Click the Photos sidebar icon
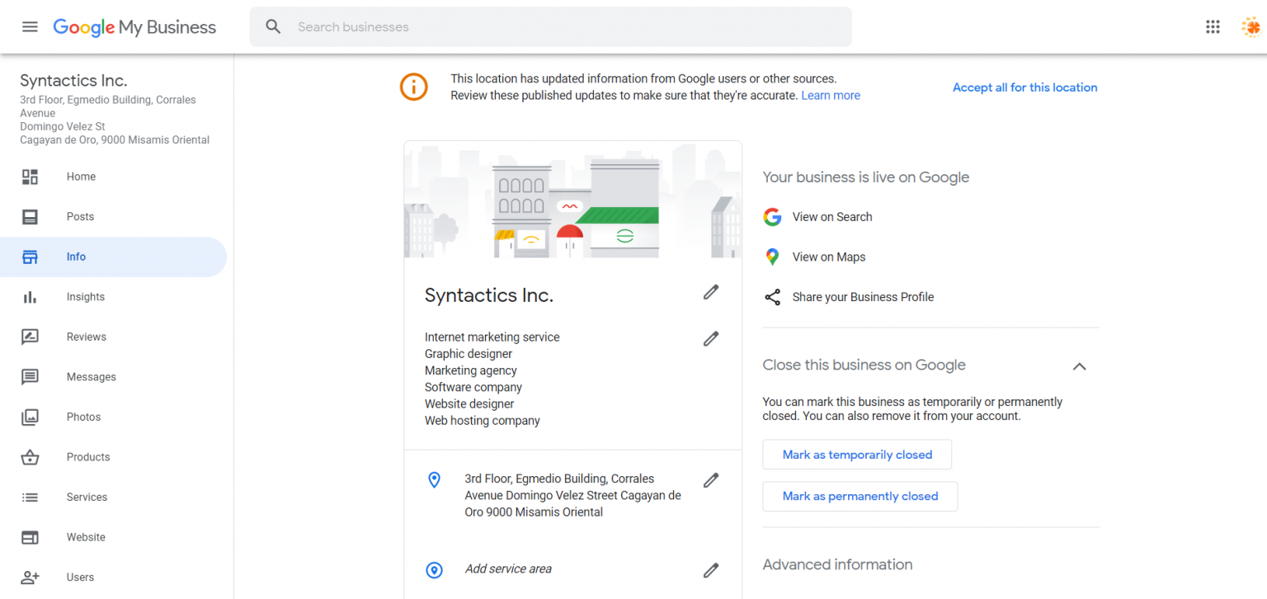The image size is (1267, 599). [30, 417]
